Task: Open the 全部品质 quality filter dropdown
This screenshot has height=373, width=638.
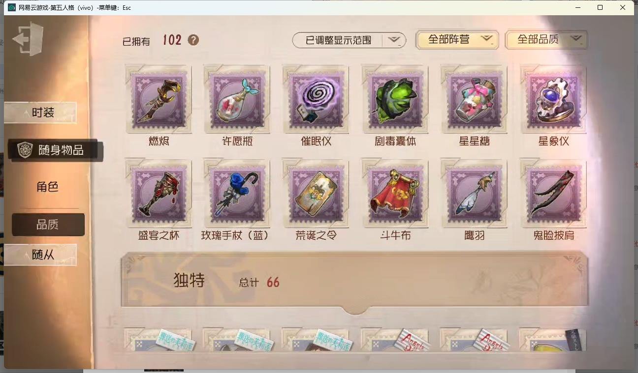Action: 546,40
